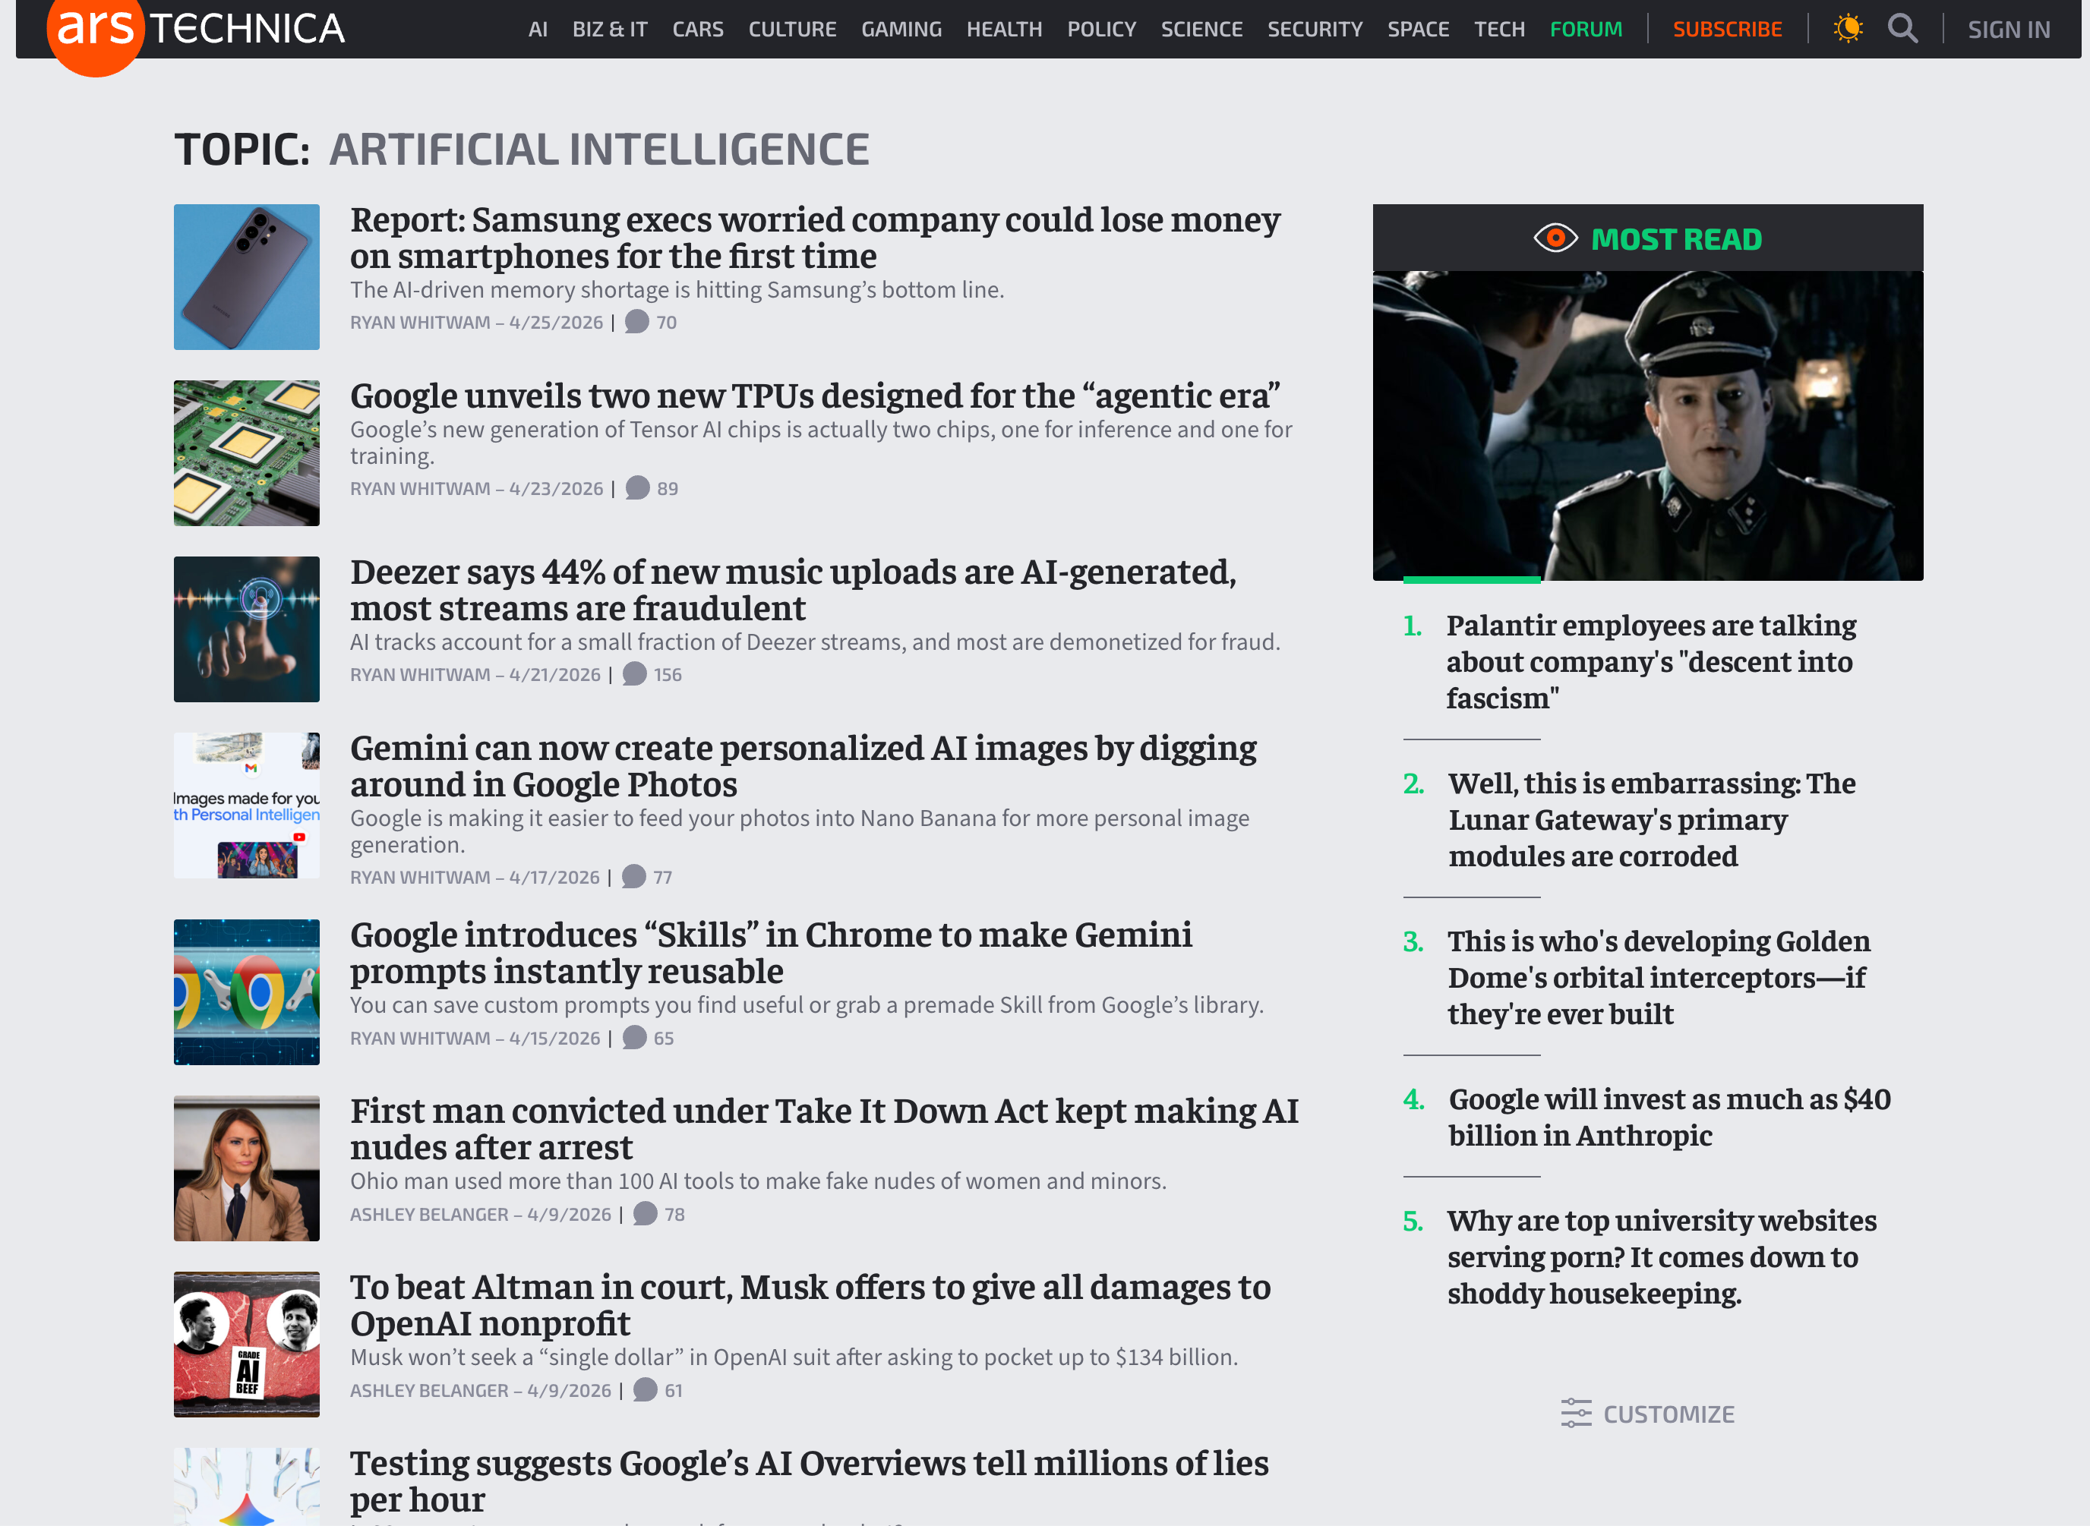This screenshot has height=1526, width=2090.
Task: Click the 77 comment count
Action: [x=662, y=878]
